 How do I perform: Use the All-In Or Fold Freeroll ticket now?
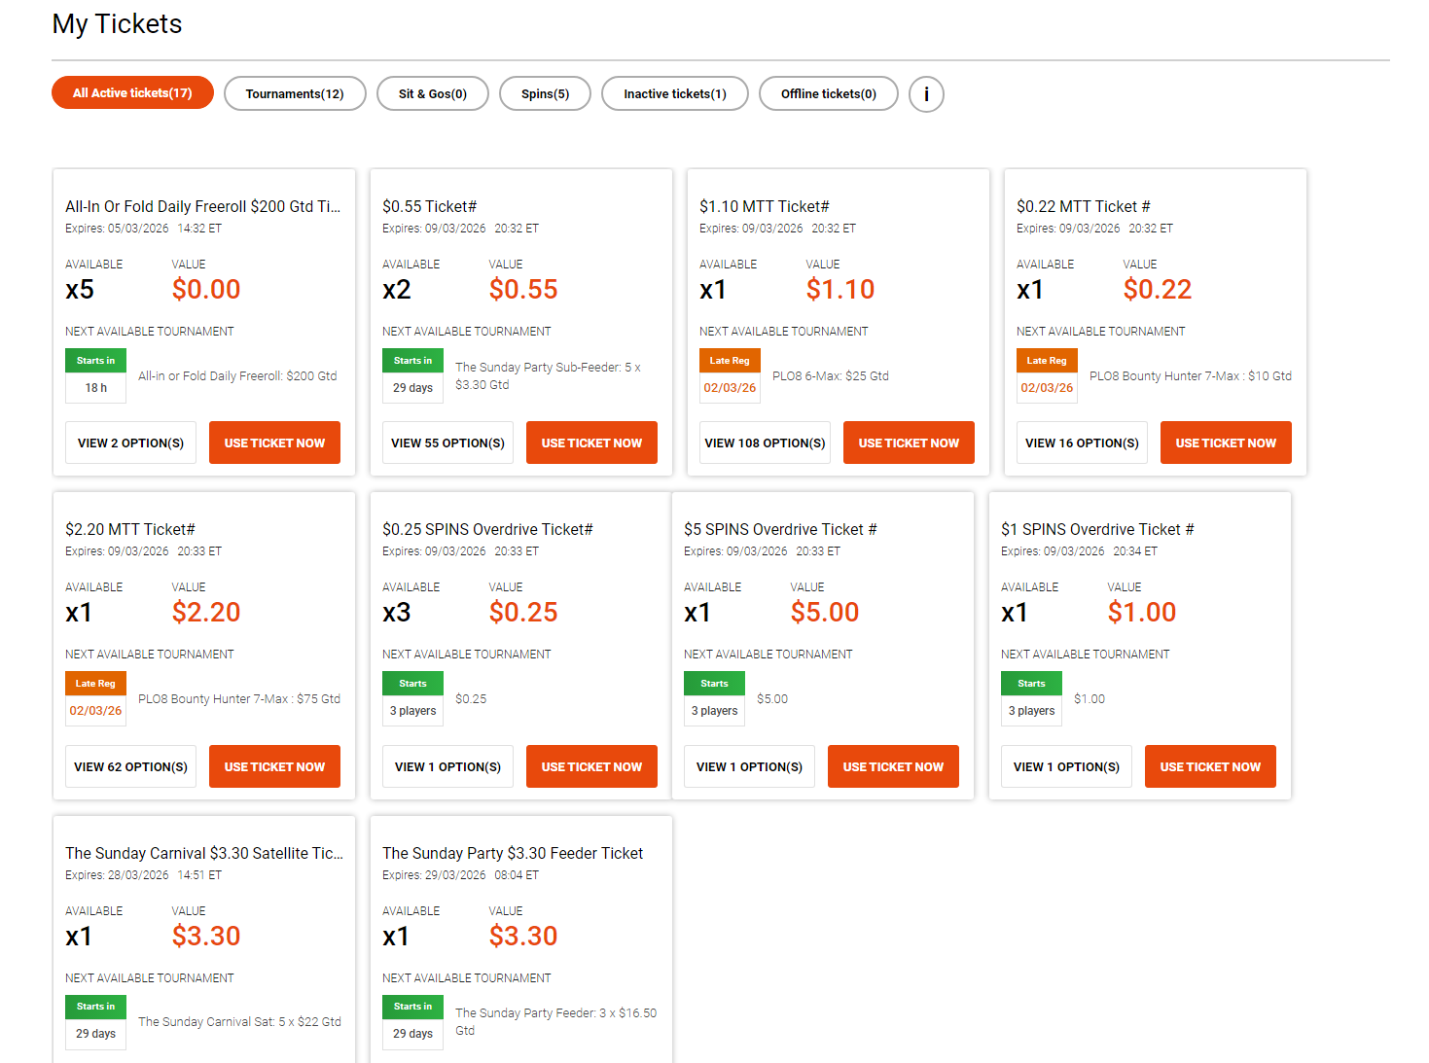point(274,443)
